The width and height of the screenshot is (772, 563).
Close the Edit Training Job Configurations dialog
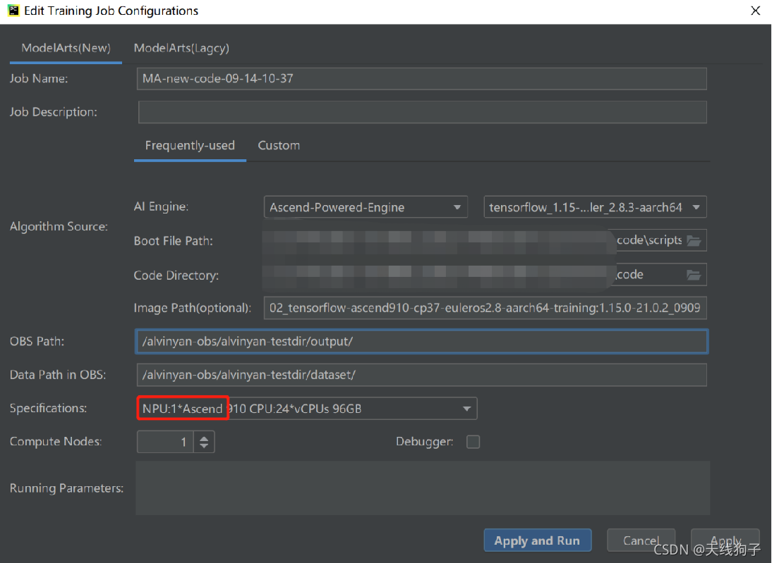(755, 11)
